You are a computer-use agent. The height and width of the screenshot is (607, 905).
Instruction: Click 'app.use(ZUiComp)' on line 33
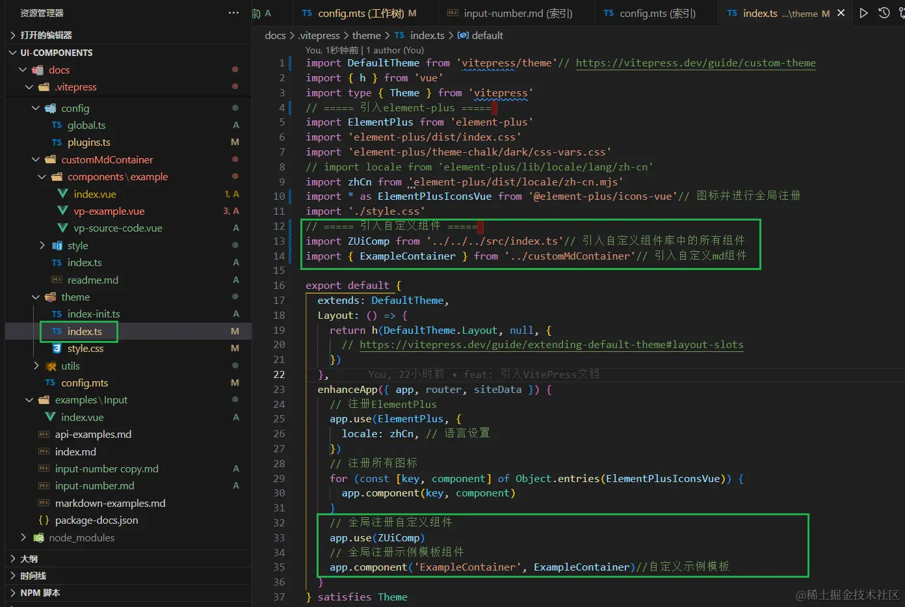point(377,538)
